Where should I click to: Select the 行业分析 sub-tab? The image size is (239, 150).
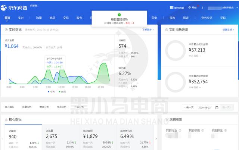(79, 107)
